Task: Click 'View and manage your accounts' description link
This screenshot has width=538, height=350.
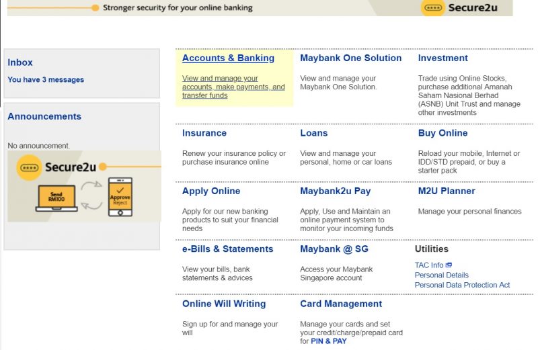Action: point(233,87)
